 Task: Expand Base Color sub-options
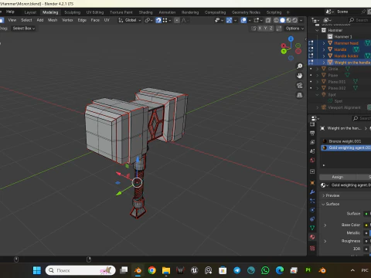coord(325,225)
